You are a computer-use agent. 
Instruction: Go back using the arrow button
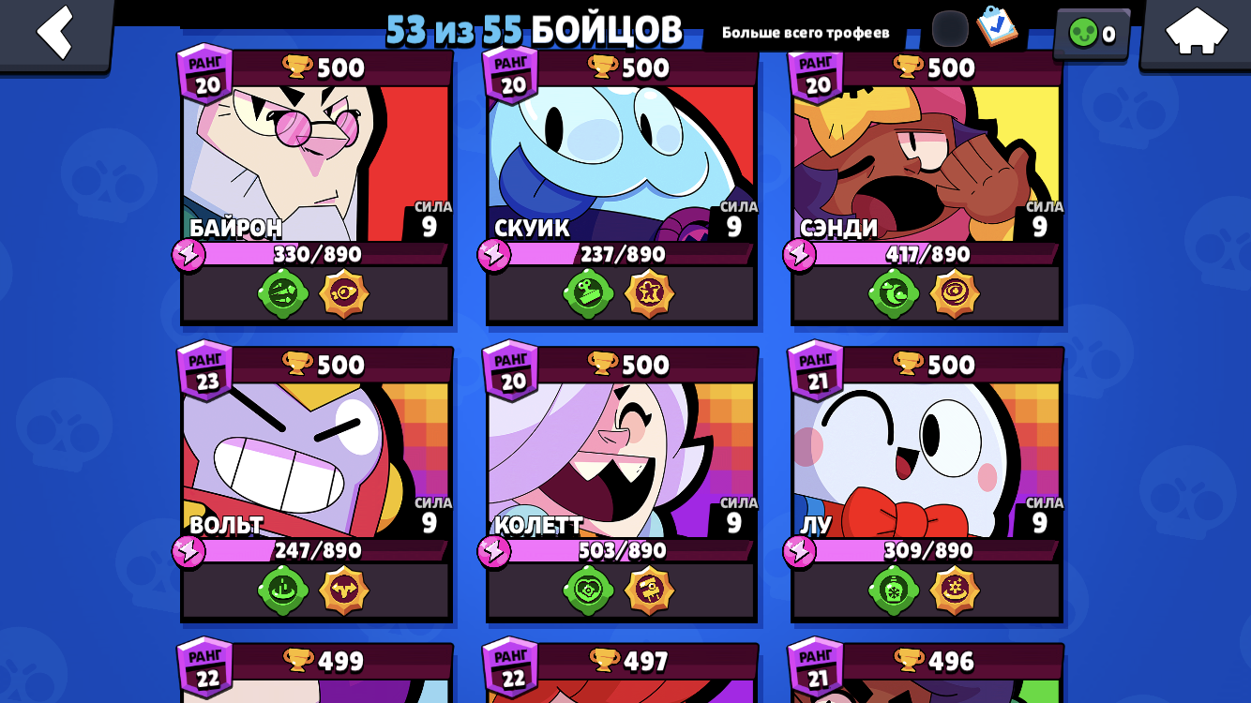(x=55, y=33)
